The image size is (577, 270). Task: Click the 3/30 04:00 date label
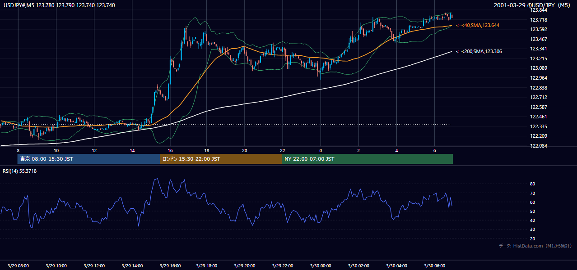[396, 265]
